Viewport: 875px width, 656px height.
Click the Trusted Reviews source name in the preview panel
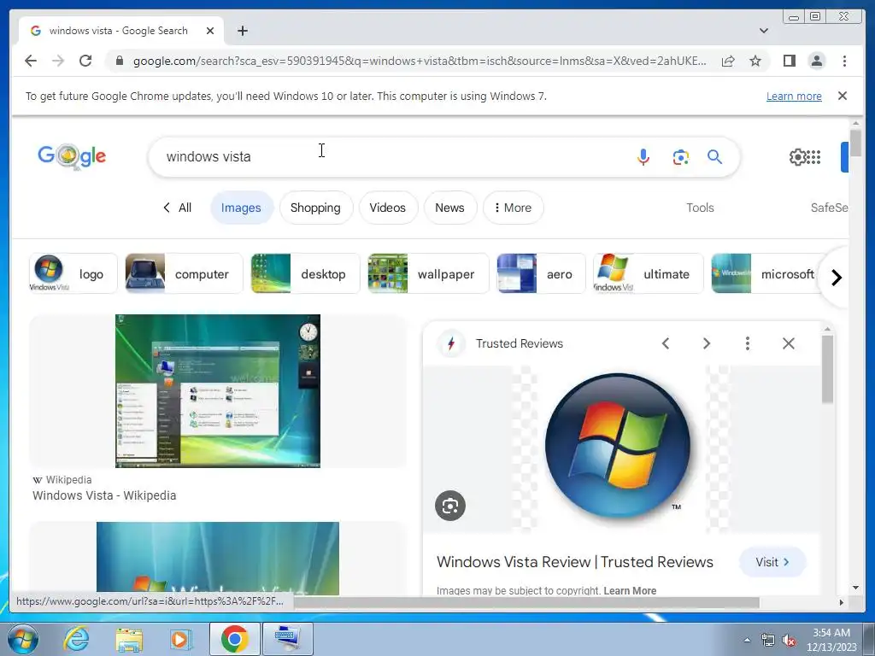pyautogui.click(x=519, y=343)
